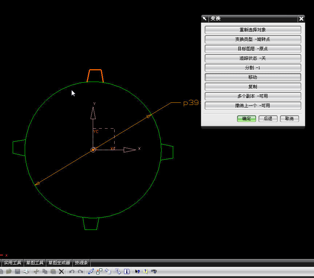Click the context help cursor-question icon
Viewport: 314px width, 278px height.
137,271
